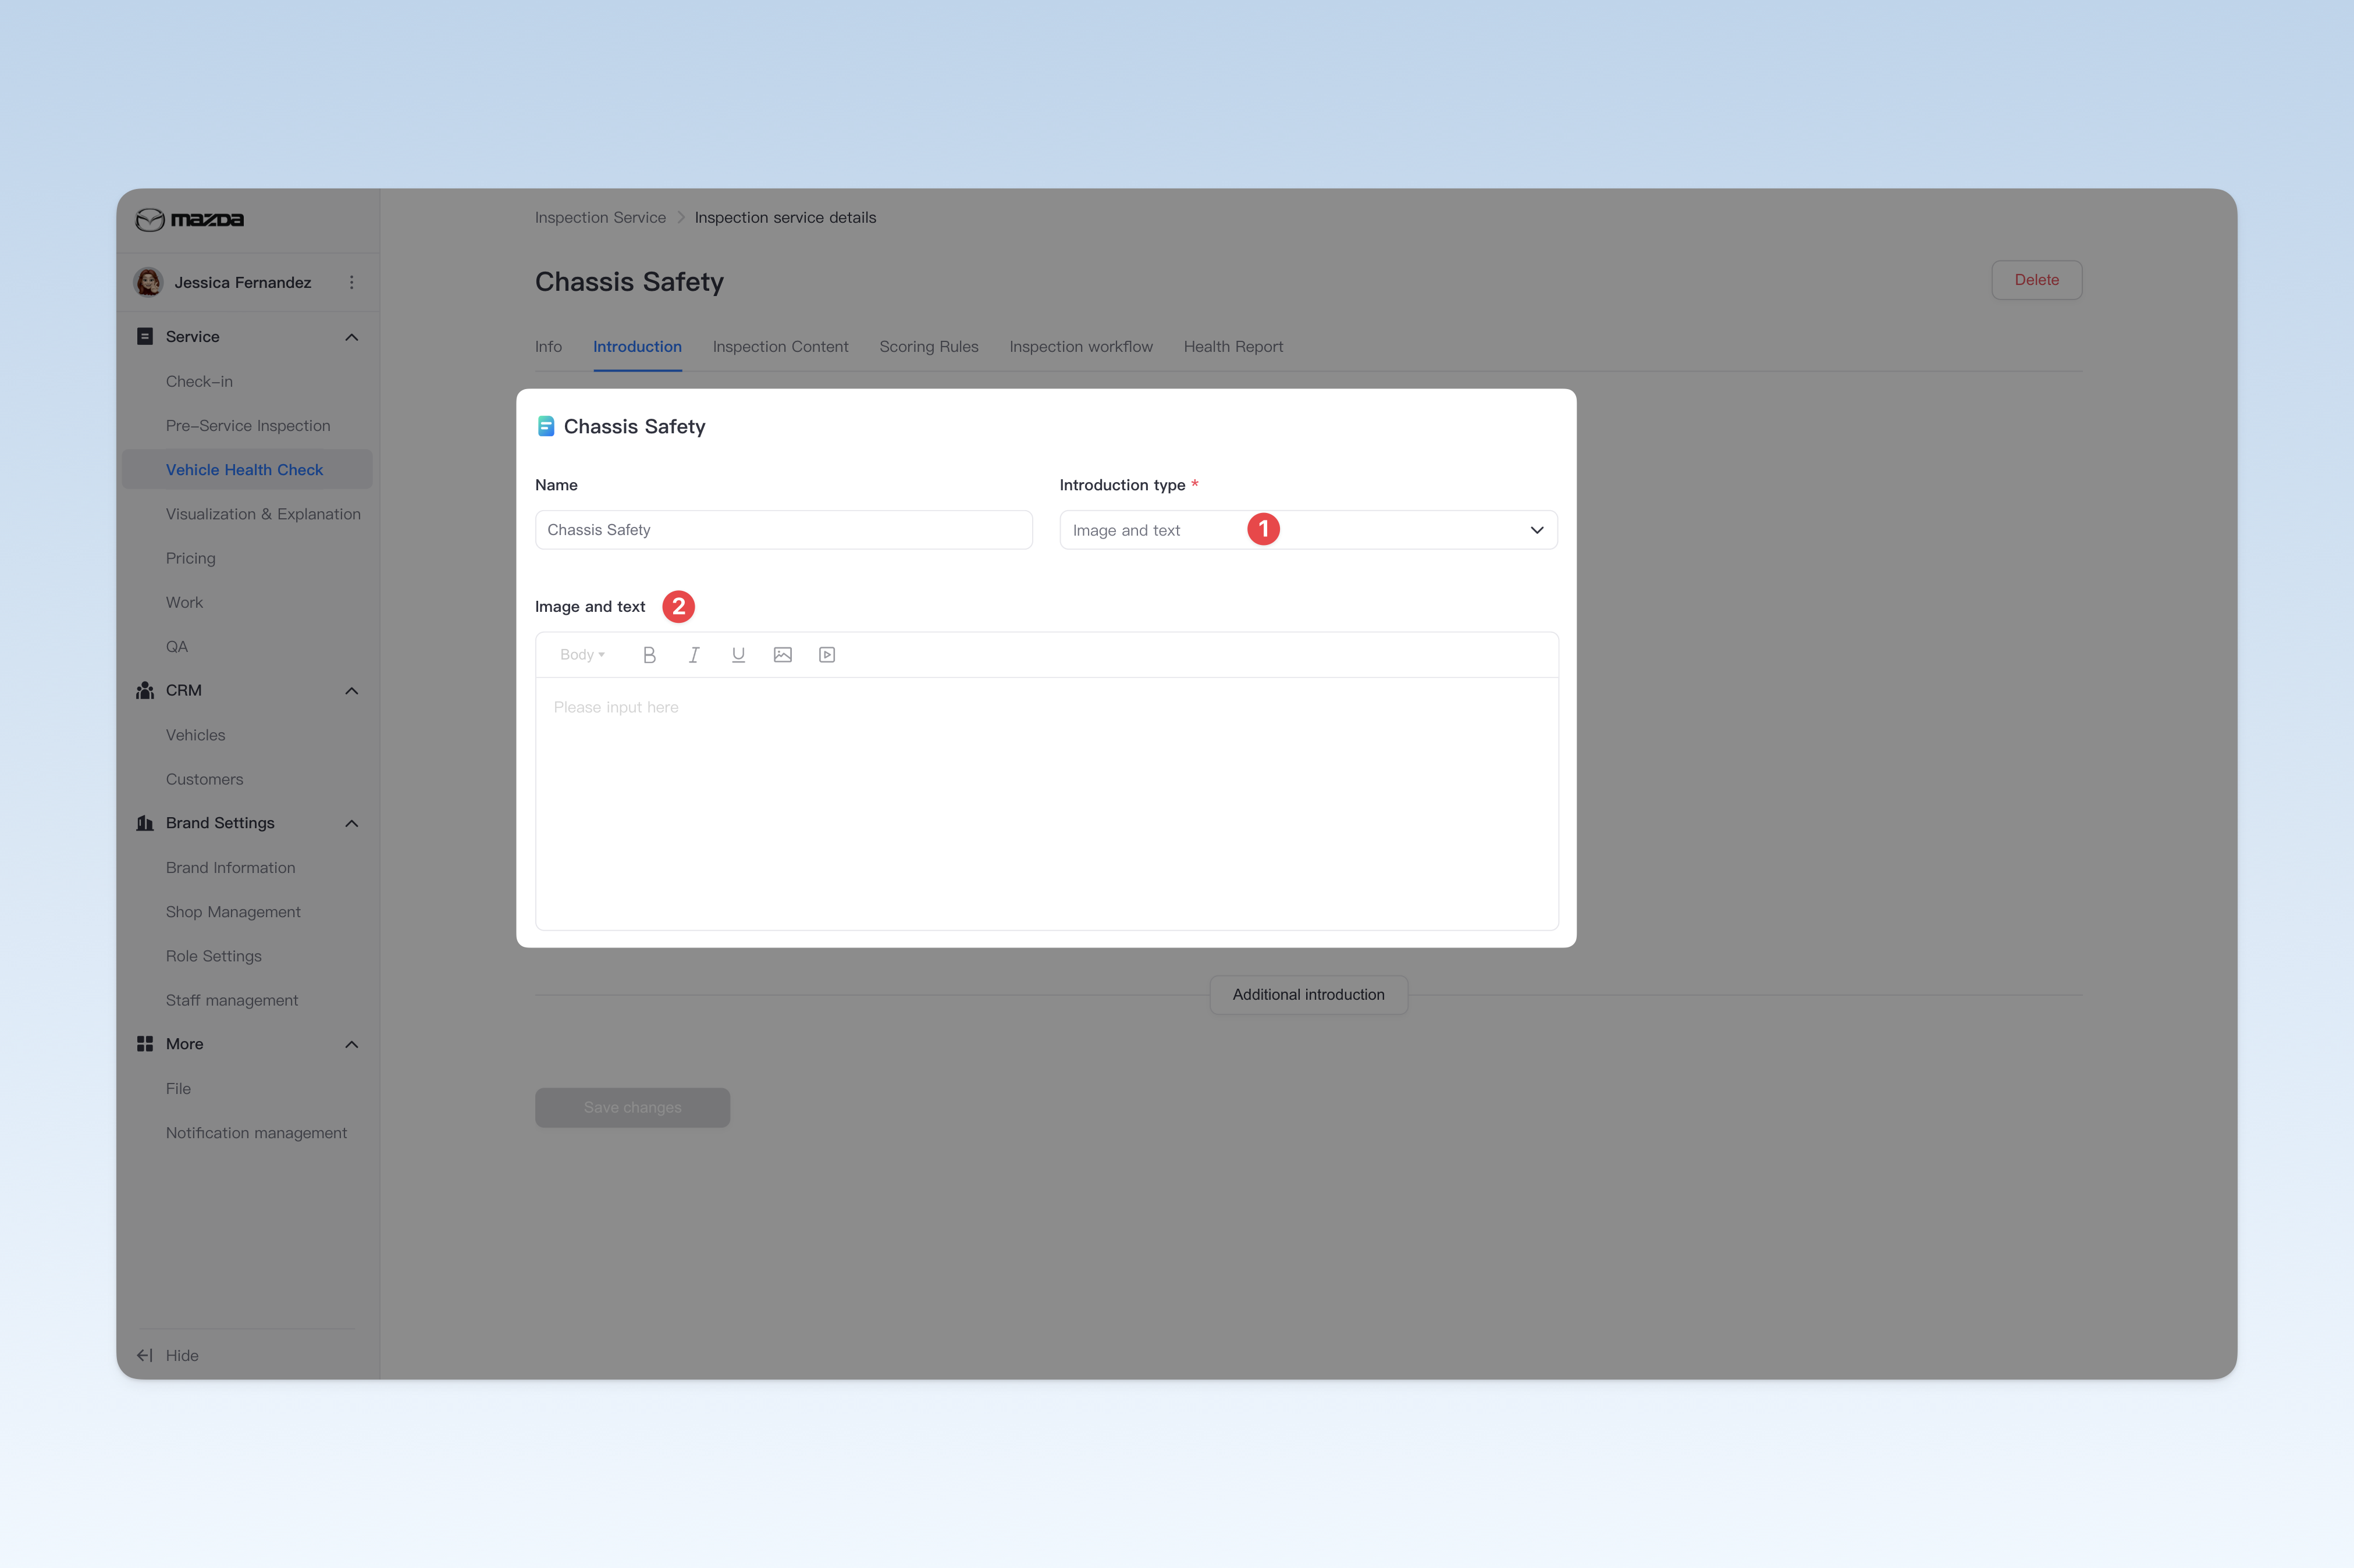This screenshot has width=2354, height=1568.
Task: Open Check-in in the sidebar
Action: point(199,382)
